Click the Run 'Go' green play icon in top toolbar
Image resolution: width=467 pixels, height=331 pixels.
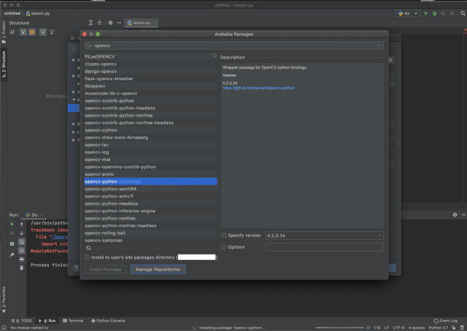(426, 13)
